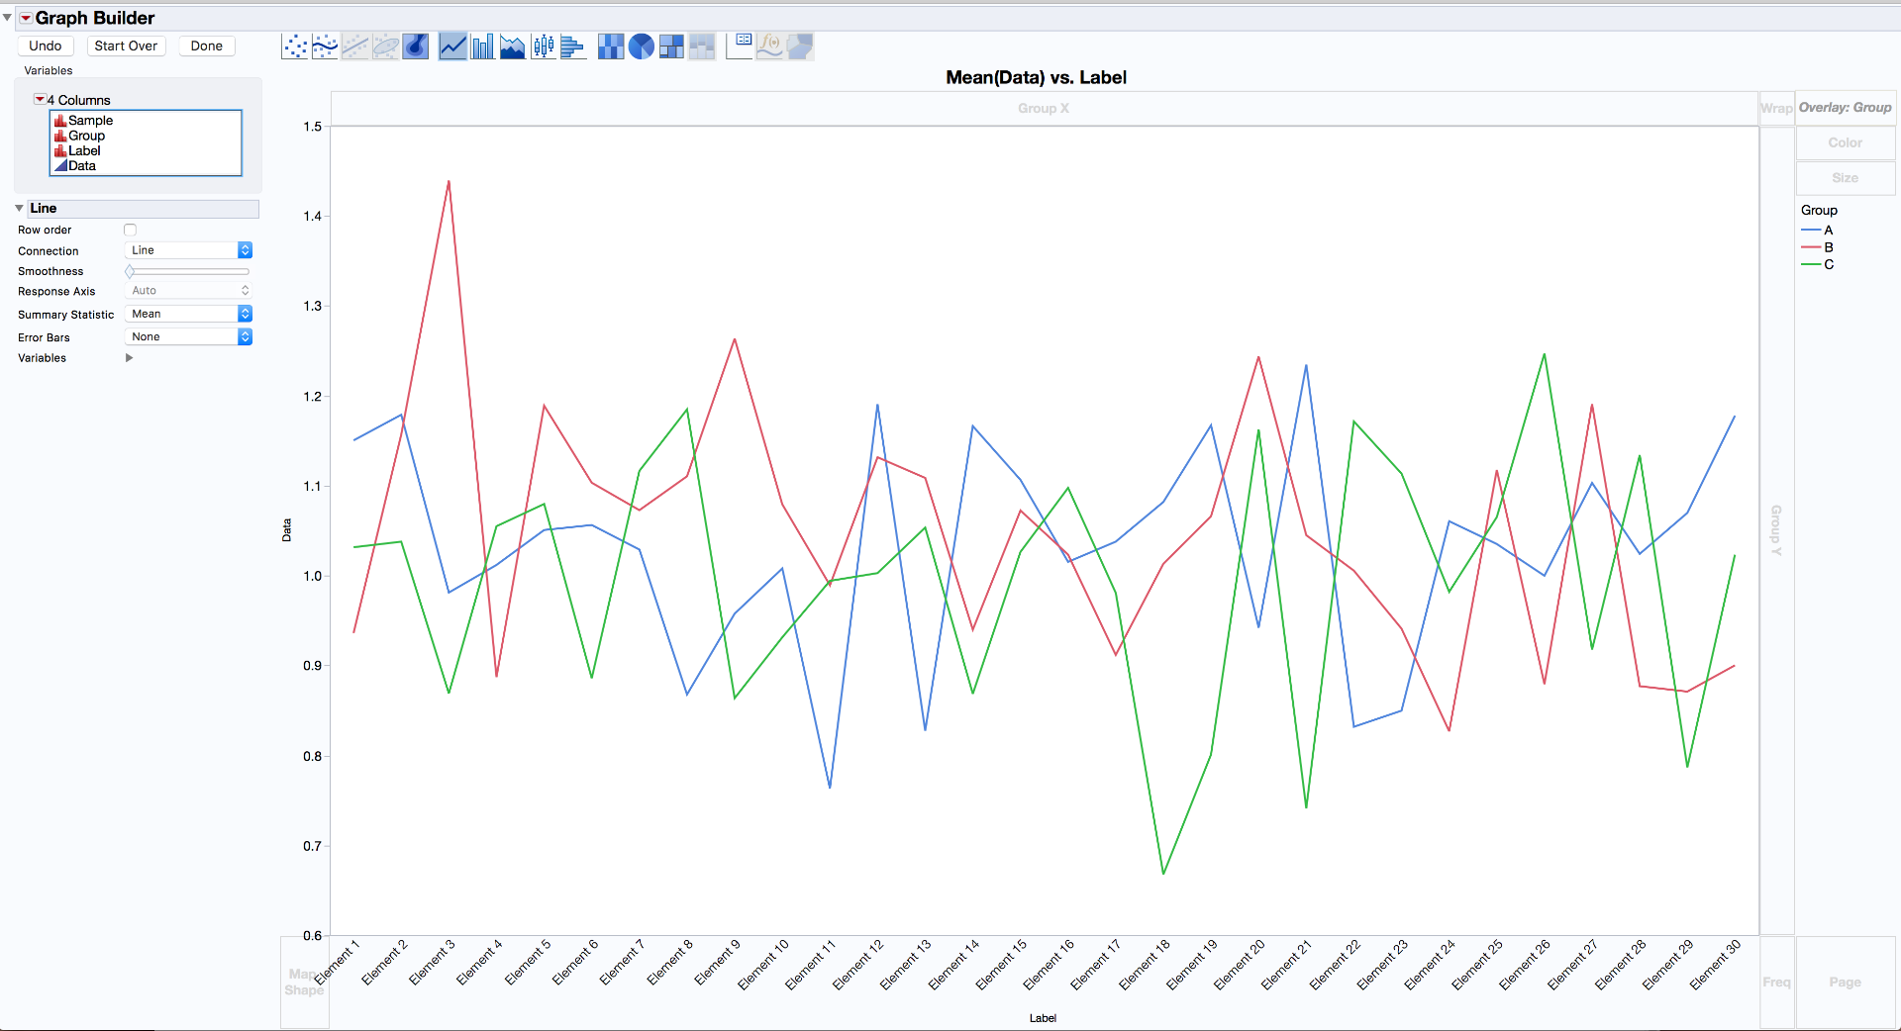Select the Pie chart element icon
The width and height of the screenshot is (1901, 1031).
642,47
